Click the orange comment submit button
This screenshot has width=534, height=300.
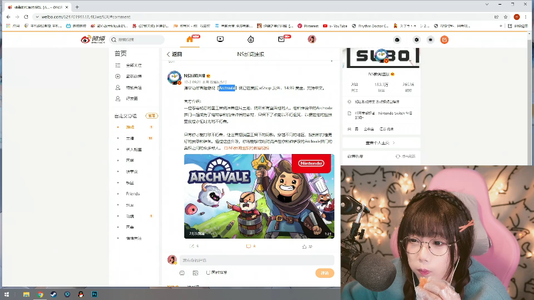tap(324, 273)
